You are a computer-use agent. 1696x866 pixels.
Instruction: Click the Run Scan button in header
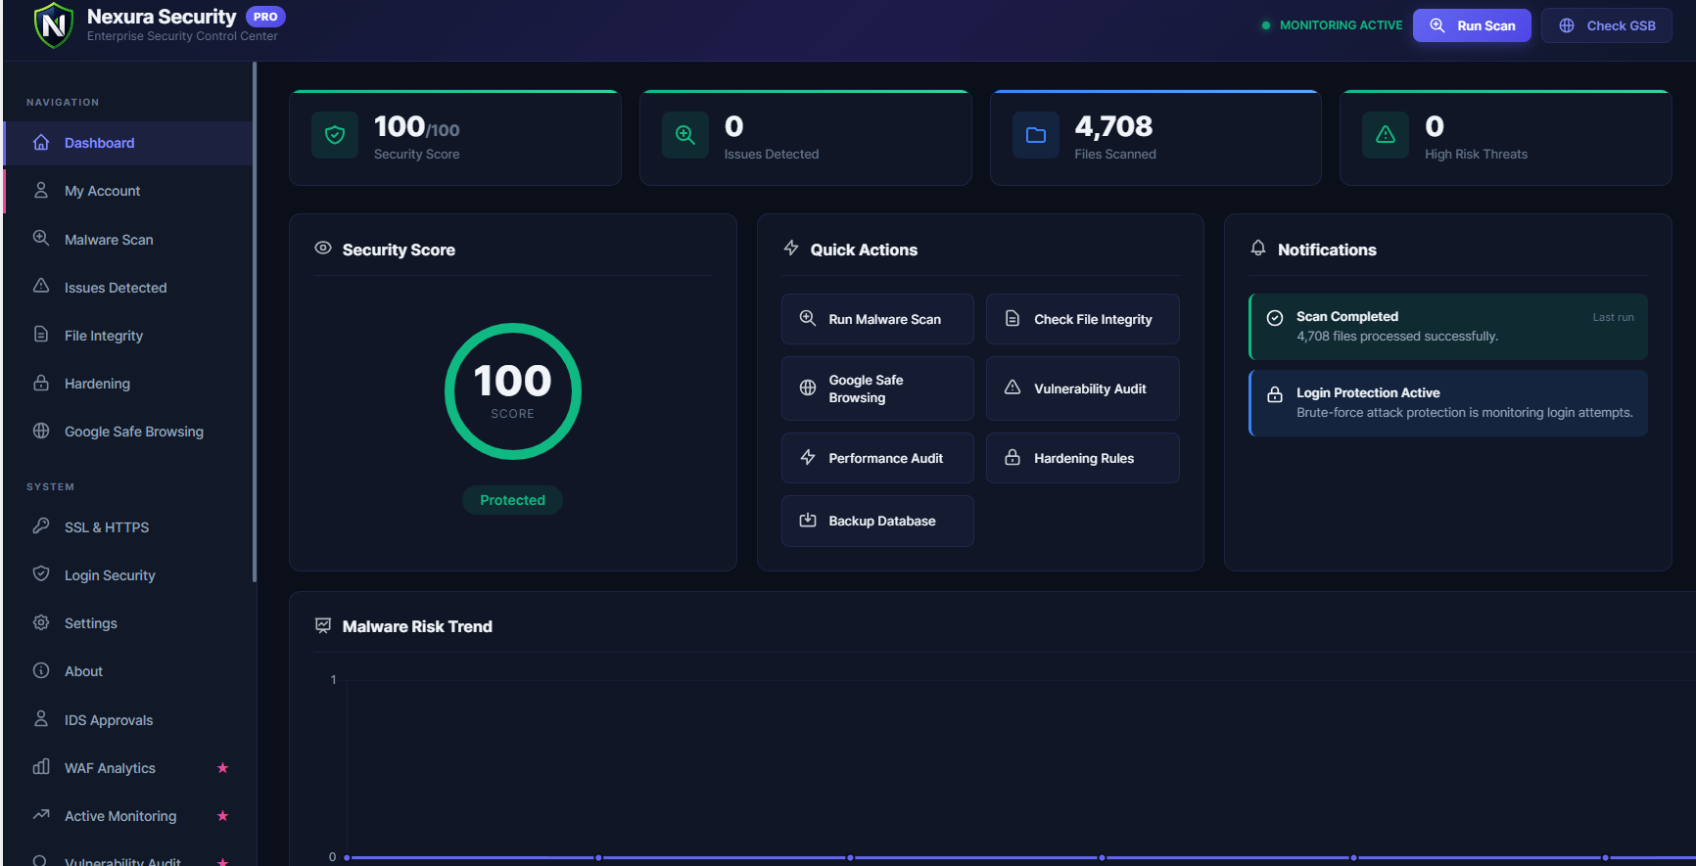[x=1472, y=25]
